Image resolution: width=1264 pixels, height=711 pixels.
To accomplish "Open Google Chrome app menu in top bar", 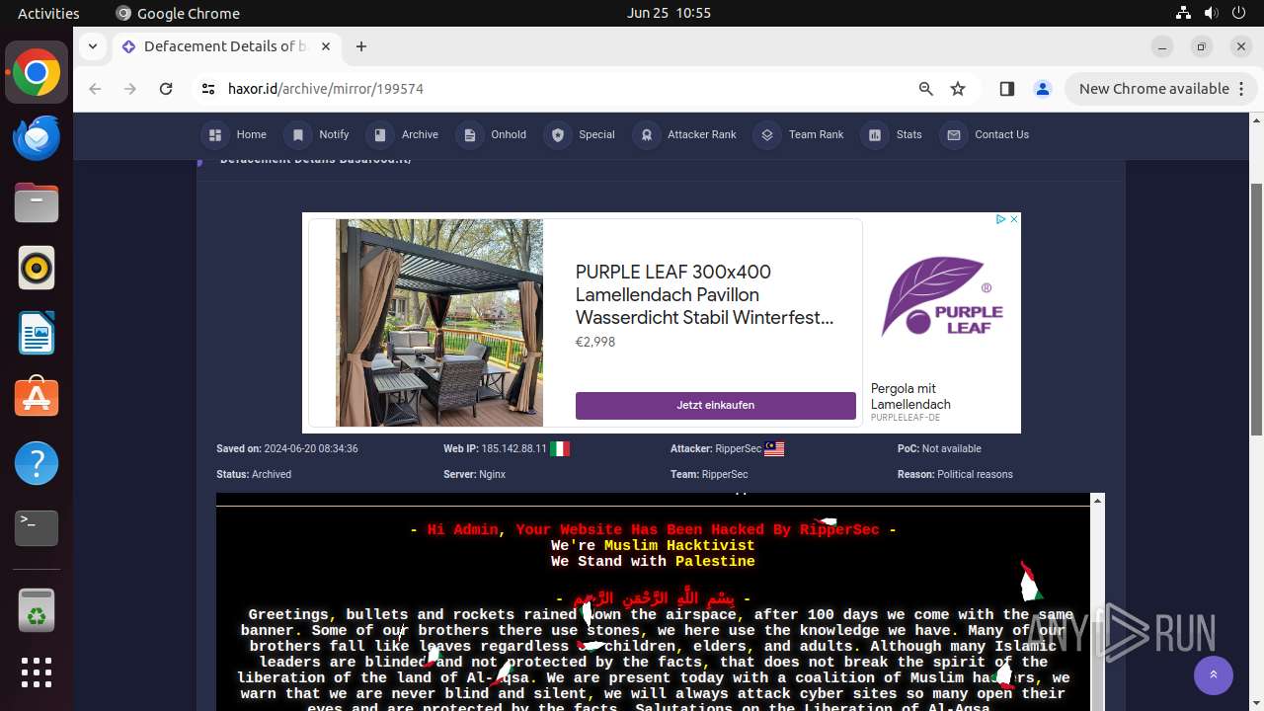I will click(178, 13).
